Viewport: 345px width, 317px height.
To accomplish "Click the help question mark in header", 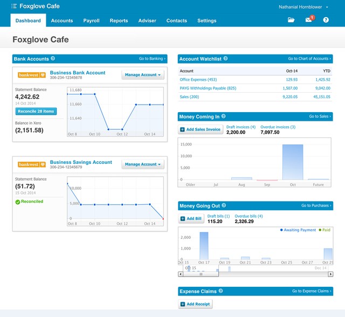I will [326, 20].
